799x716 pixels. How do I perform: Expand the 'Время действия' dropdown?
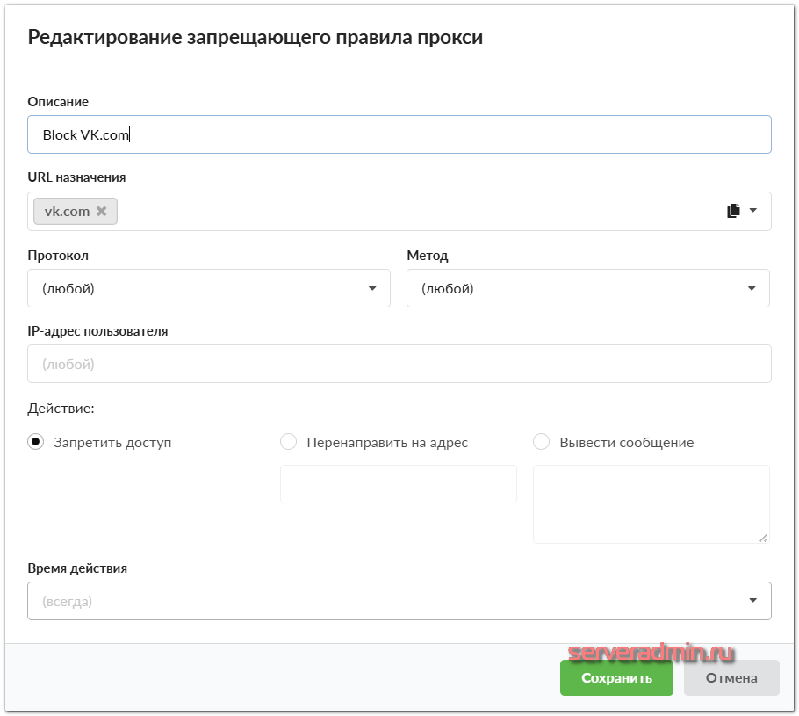click(x=399, y=601)
